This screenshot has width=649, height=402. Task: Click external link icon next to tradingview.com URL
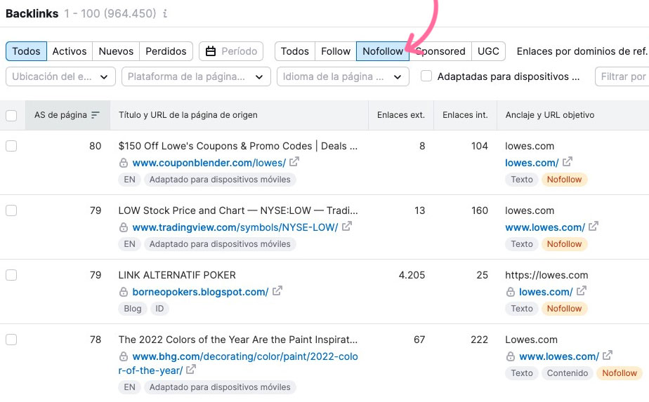tap(346, 227)
